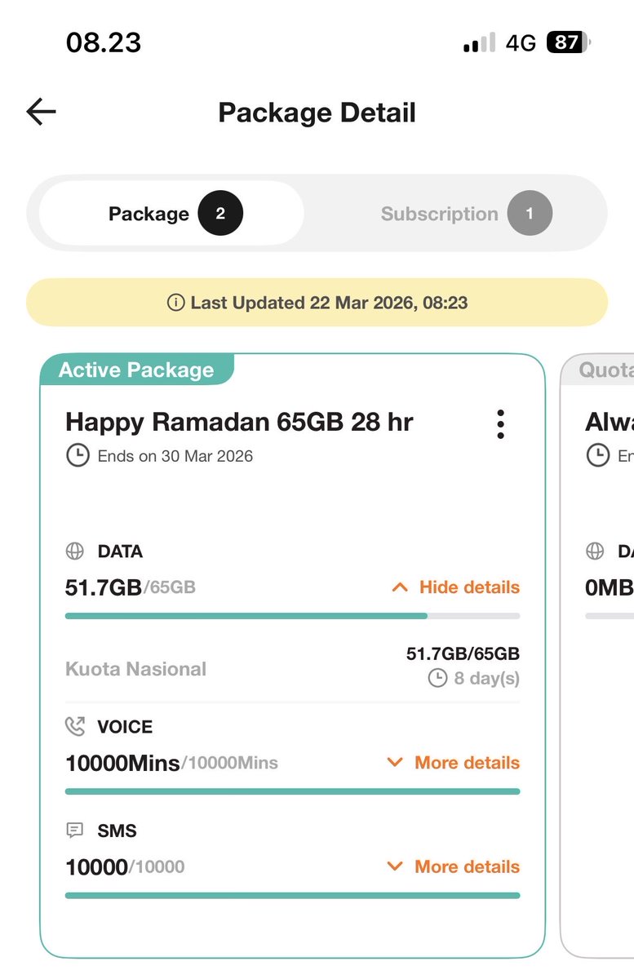Collapse data details via Hide details
Image resolution: width=634 pixels, height=979 pixels.
point(455,587)
